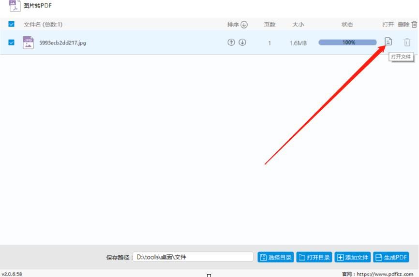
Task: Click the header 删除 trash icon
Action: [414, 24]
